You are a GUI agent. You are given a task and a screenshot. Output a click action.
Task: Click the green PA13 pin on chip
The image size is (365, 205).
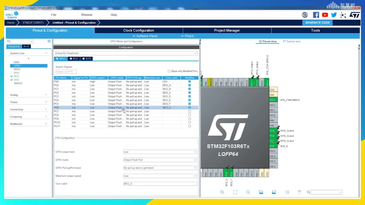coord(273,100)
